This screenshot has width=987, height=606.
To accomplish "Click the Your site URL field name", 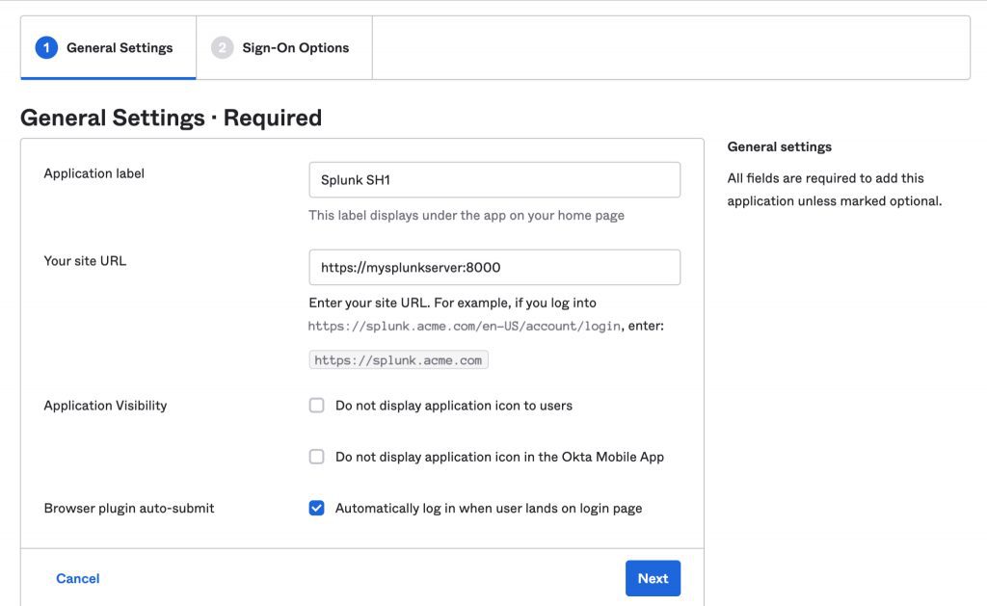I will click(x=85, y=261).
